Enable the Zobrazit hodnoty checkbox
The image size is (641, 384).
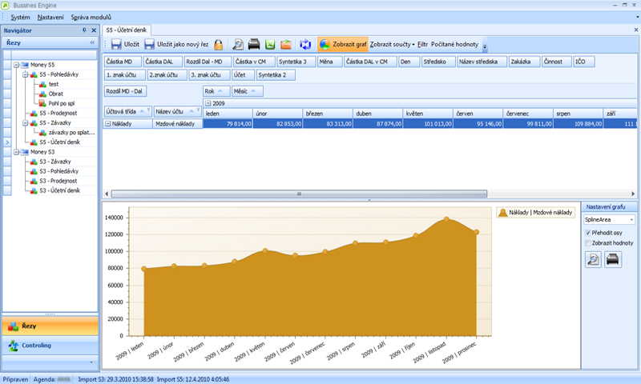tap(589, 242)
